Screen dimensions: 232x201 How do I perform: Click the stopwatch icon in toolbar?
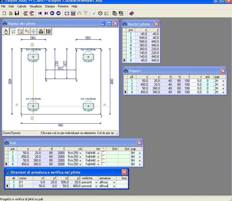(x=100, y=13)
